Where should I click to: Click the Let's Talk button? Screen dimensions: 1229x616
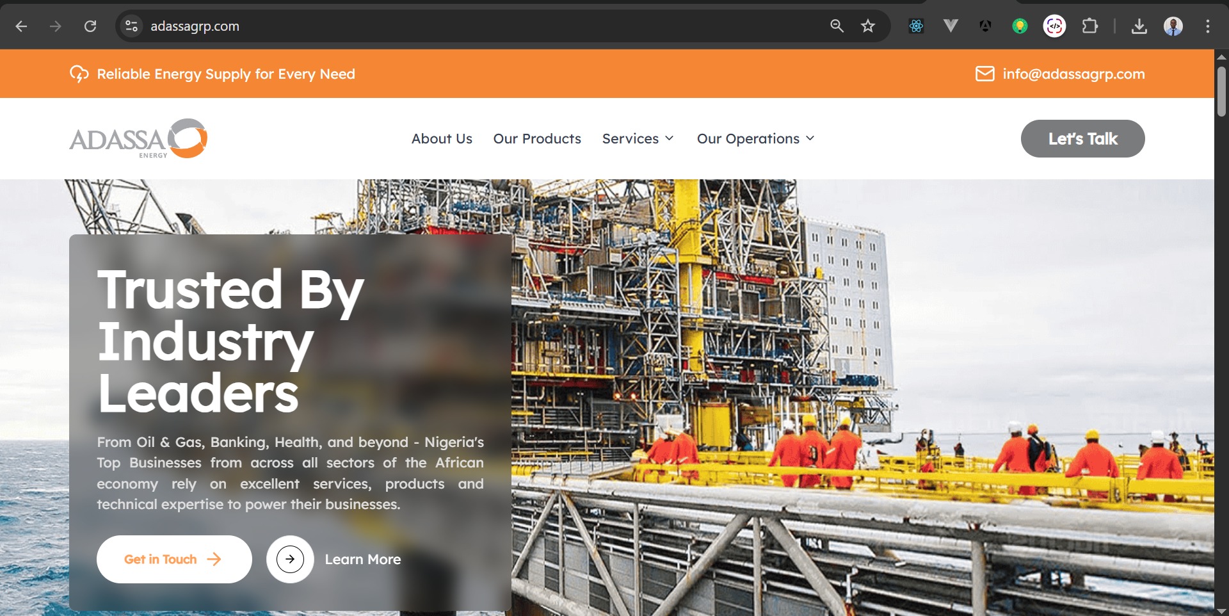click(x=1083, y=138)
